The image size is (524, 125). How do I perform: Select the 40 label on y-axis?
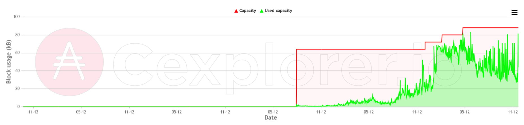pos(18,71)
